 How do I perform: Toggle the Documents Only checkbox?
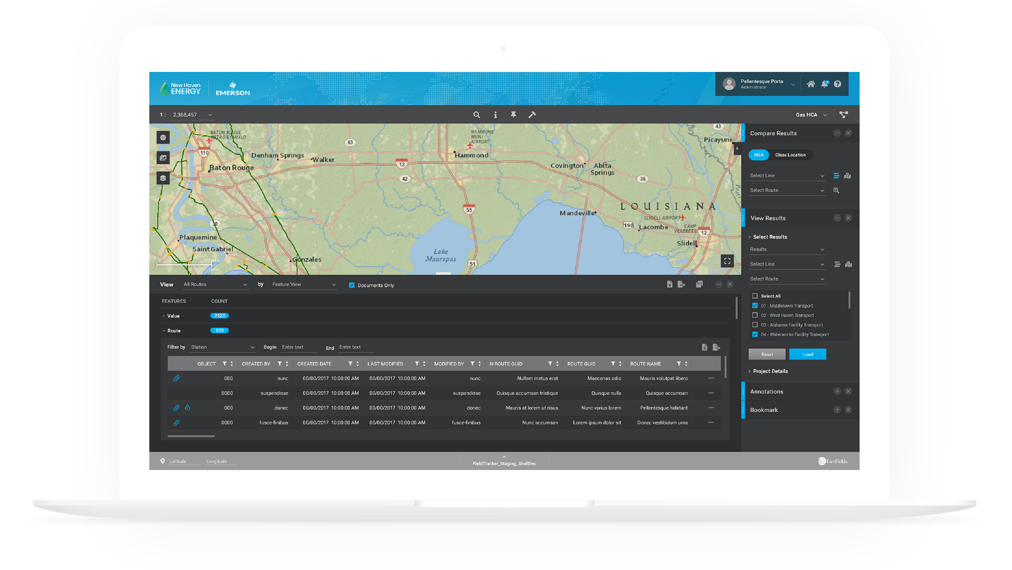(351, 285)
